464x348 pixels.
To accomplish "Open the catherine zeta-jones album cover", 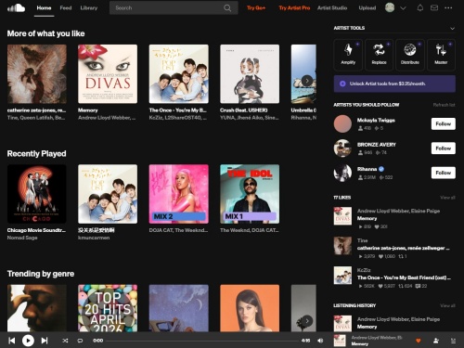I will tap(37, 74).
